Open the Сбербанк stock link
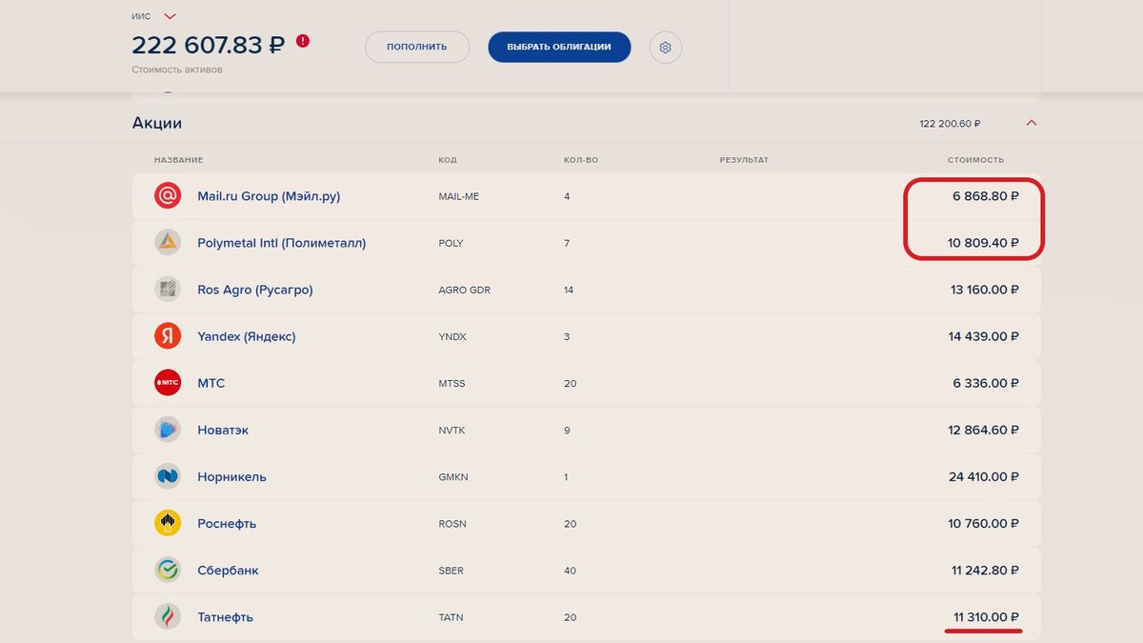The height and width of the screenshot is (643, 1143). tap(228, 571)
